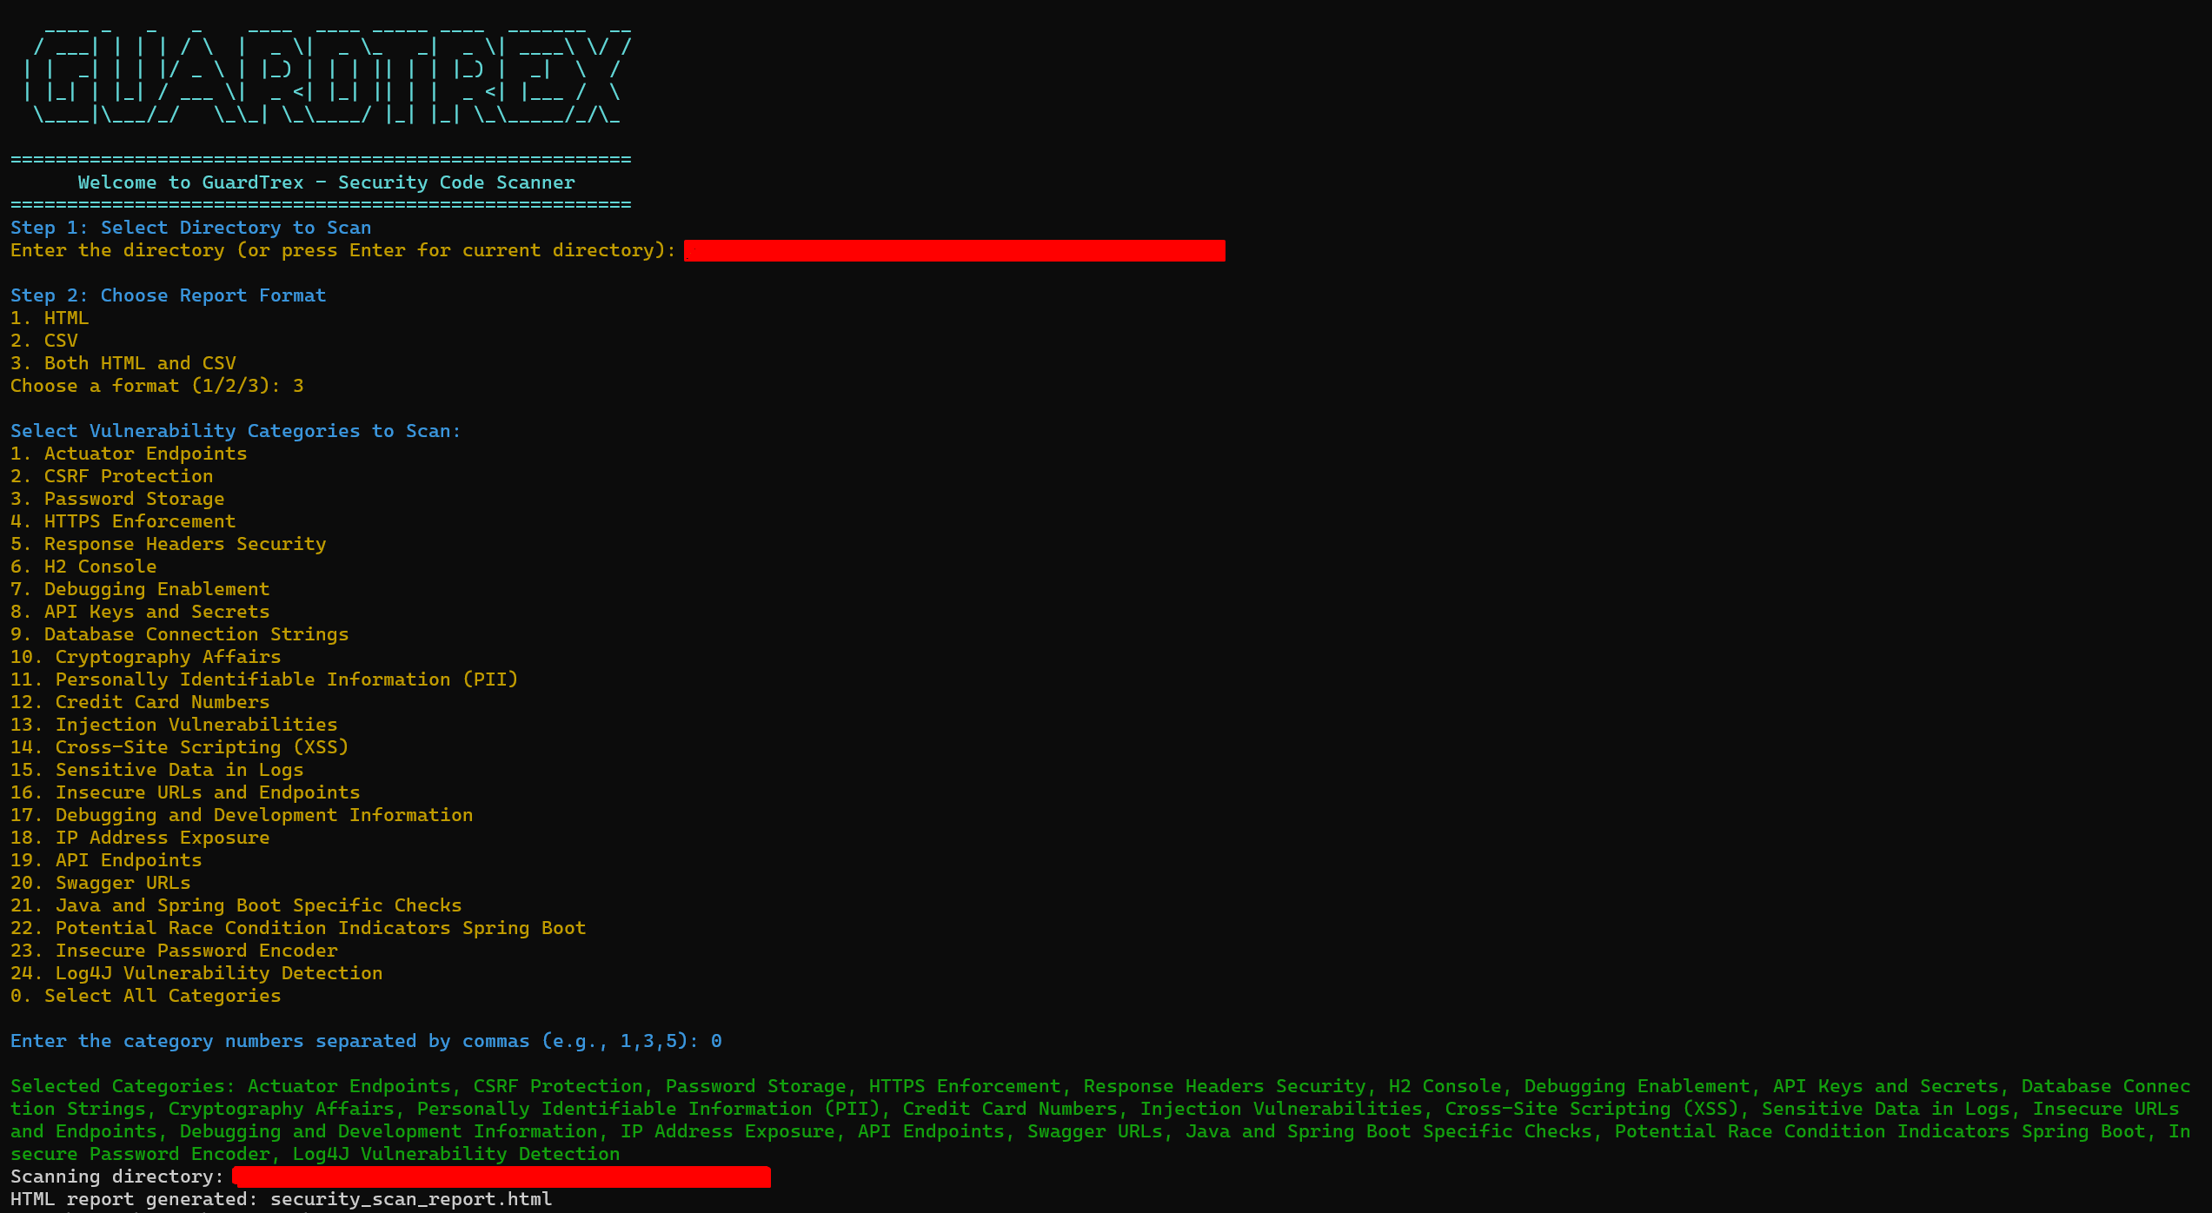
Task: Click the security_scan_report.html filename
Action: [410, 1199]
